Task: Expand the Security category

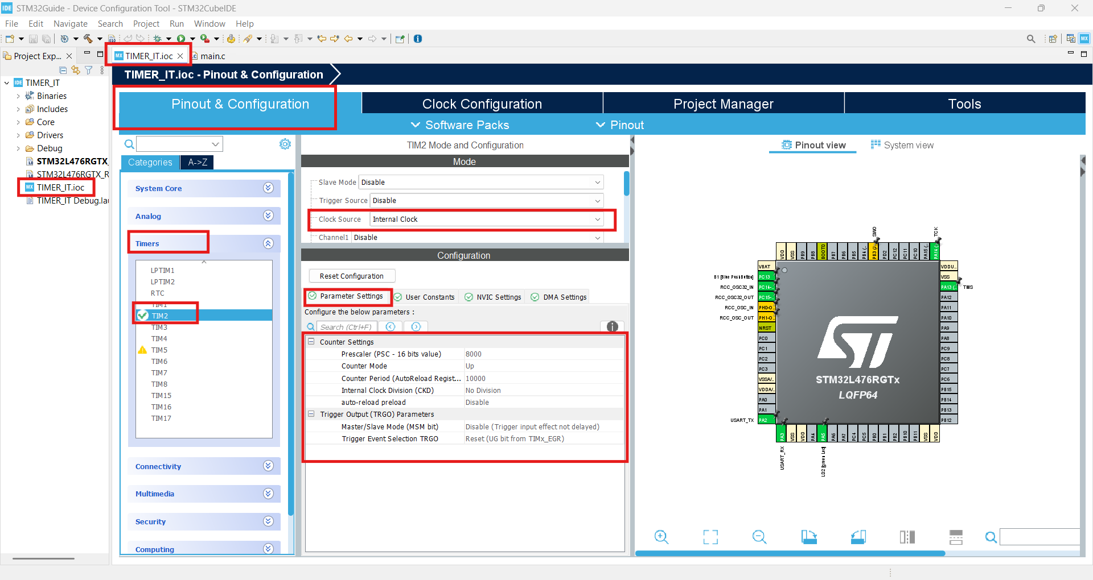Action: click(x=269, y=521)
